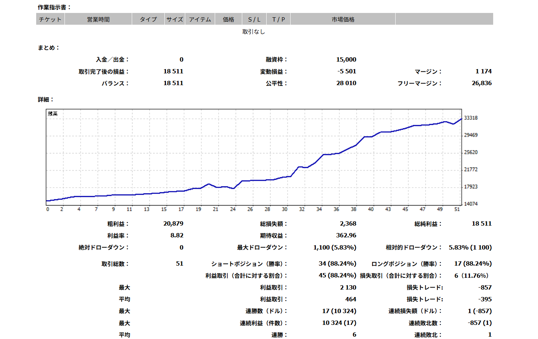Select the ショートポジション value 34 (88.24%)
538x339 pixels.
point(337,264)
